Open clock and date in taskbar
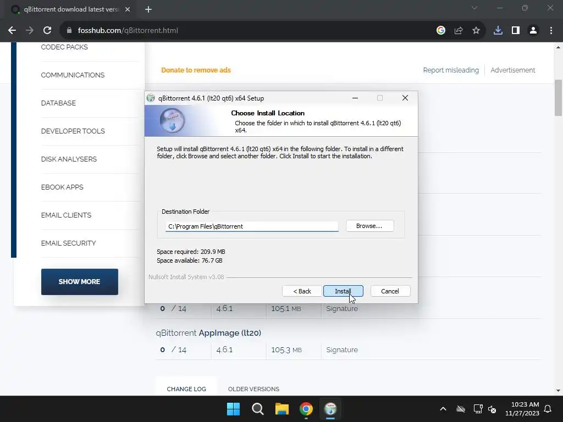563x422 pixels. click(x=522, y=409)
